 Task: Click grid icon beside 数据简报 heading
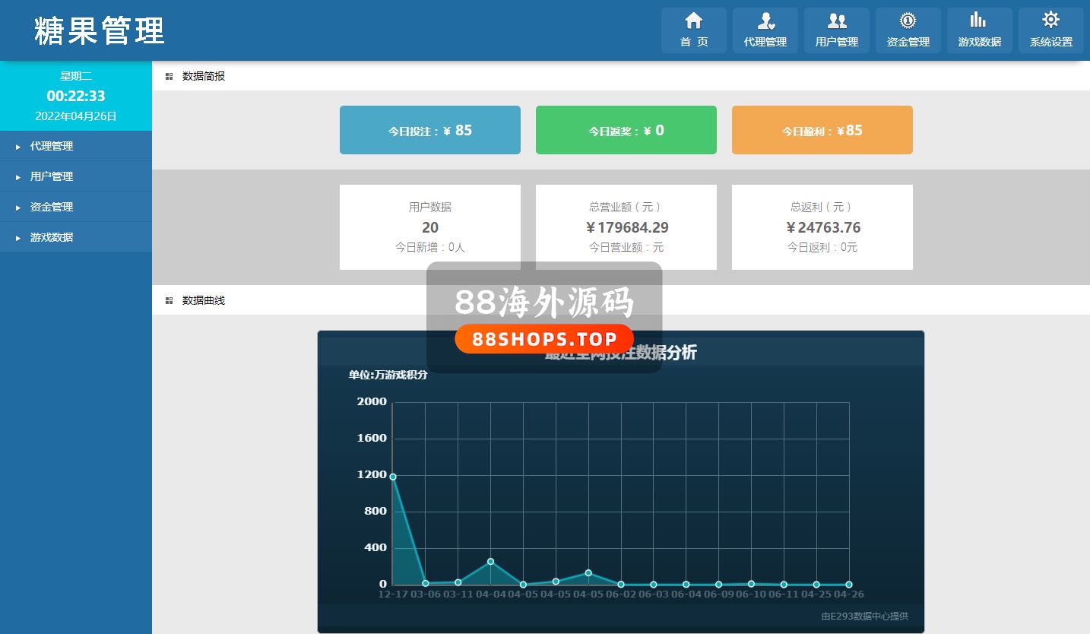(169, 76)
